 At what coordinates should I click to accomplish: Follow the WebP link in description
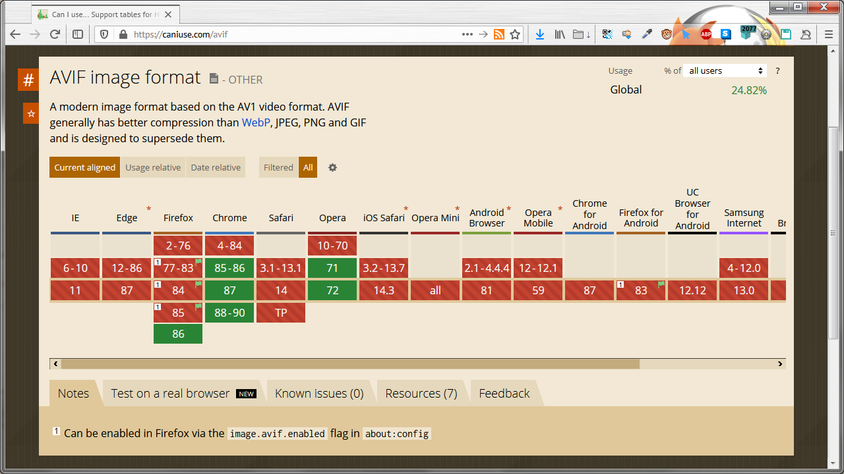[x=256, y=122]
